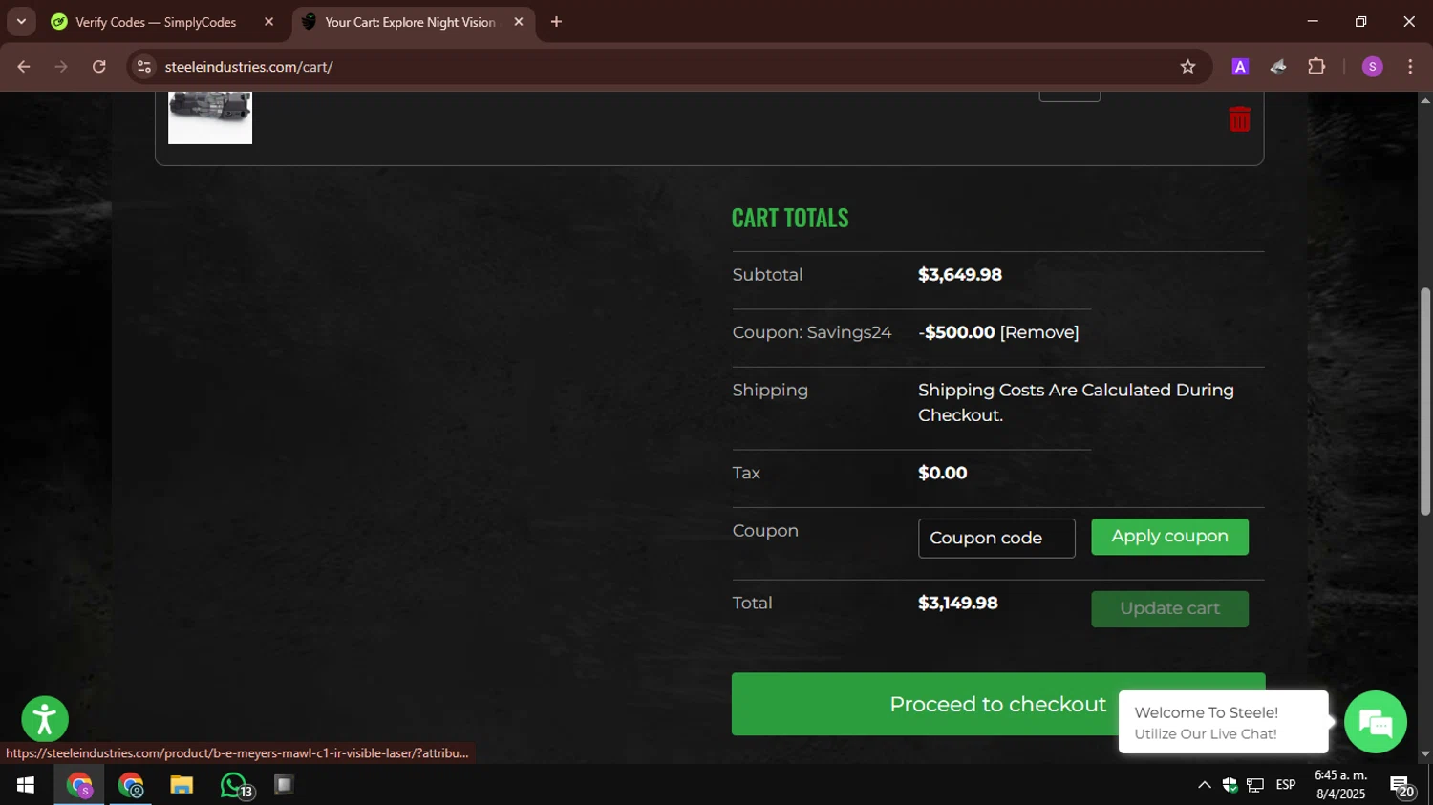This screenshot has width=1433, height=805.
Task: Open the notification center icon
Action: coord(1401,786)
